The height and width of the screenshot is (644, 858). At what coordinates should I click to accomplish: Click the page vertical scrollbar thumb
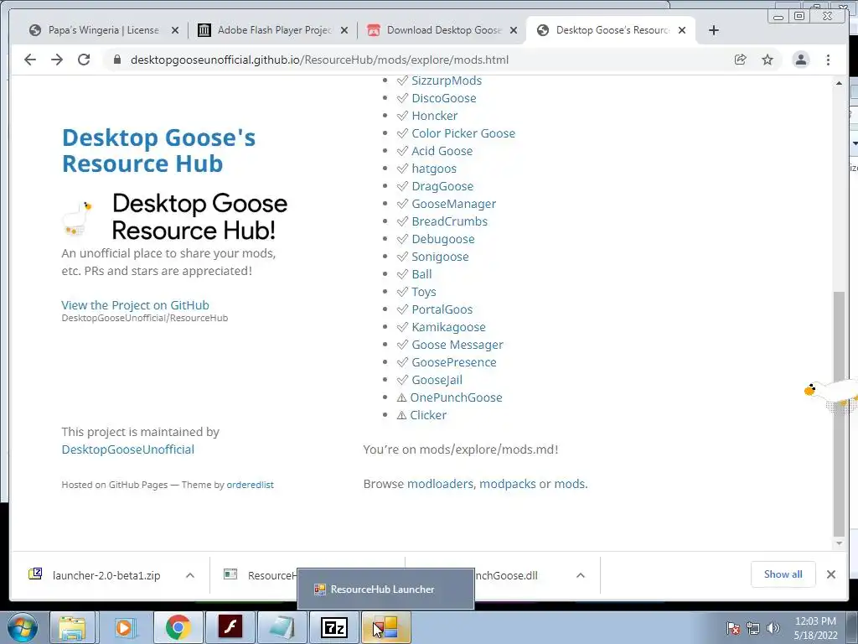(x=839, y=413)
